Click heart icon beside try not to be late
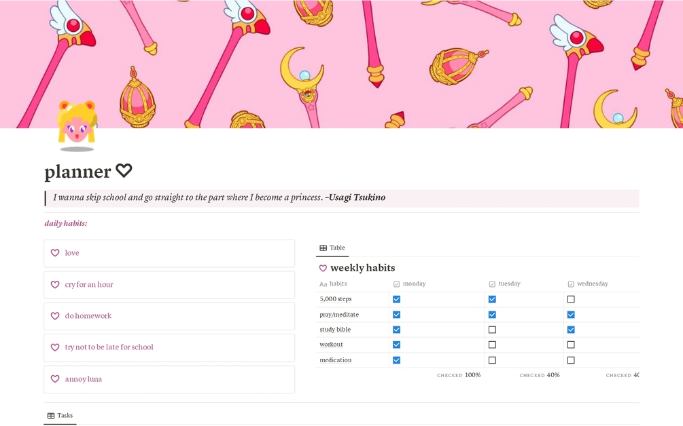Image resolution: width=683 pixels, height=426 pixels. (55, 347)
